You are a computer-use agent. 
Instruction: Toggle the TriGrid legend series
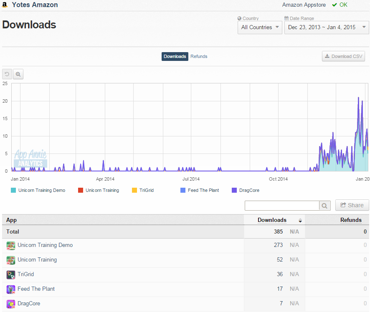coord(143,190)
